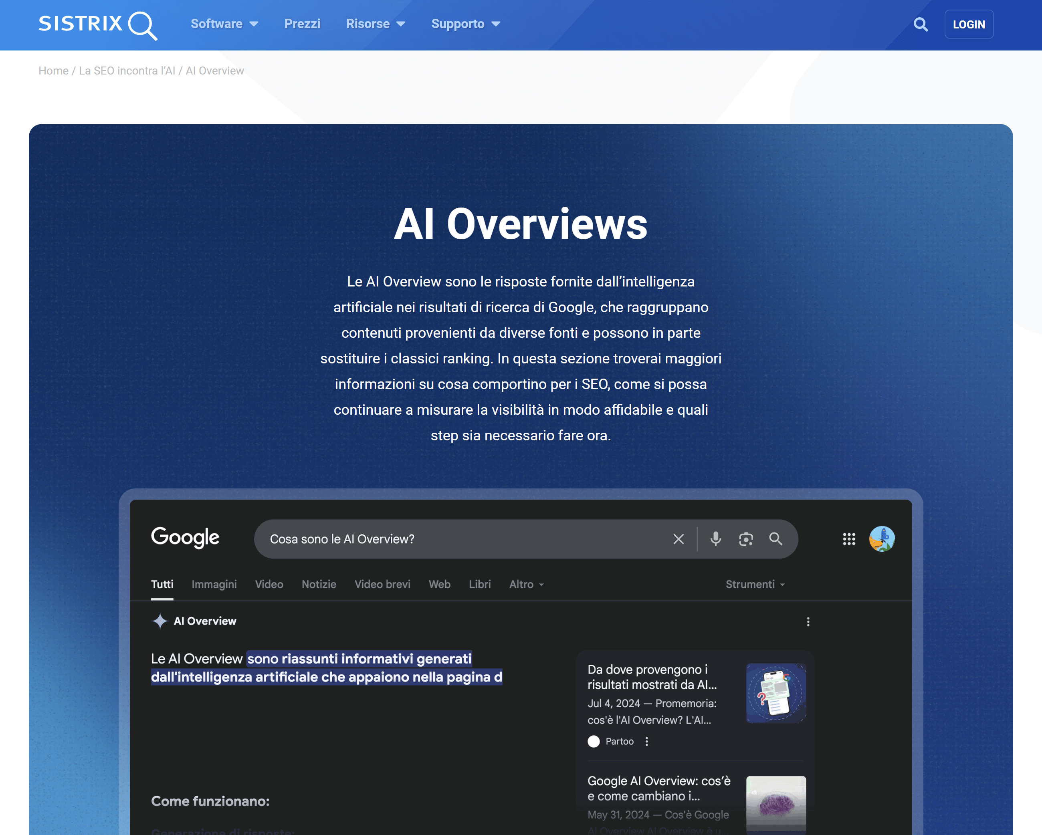Click the AI Overview sparkle icon
Screen dimensions: 1042x835
160,621
